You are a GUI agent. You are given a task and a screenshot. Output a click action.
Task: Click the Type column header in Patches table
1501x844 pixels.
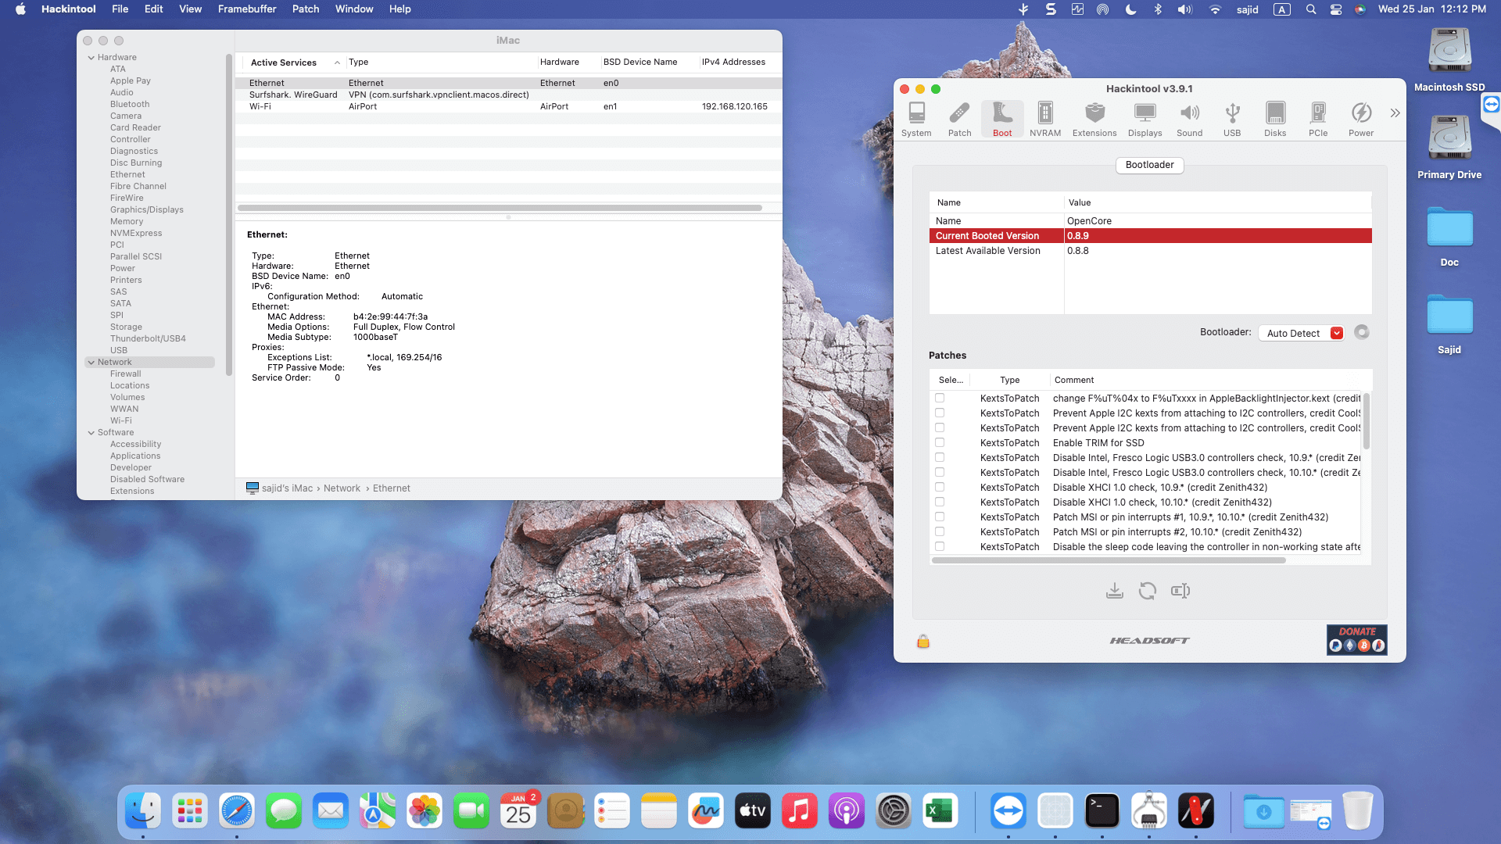click(1009, 380)
